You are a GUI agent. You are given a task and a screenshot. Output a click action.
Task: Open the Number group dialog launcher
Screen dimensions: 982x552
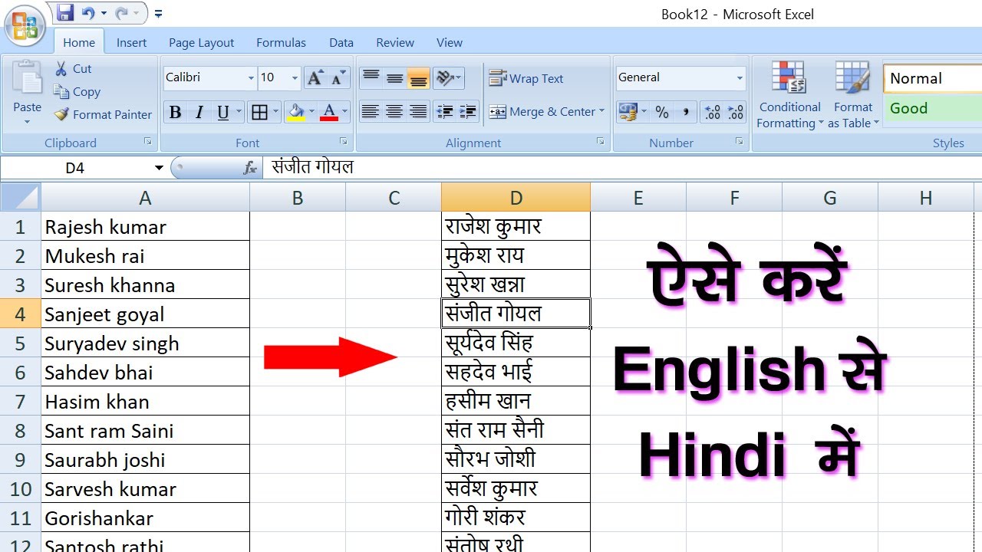(739, 142)
